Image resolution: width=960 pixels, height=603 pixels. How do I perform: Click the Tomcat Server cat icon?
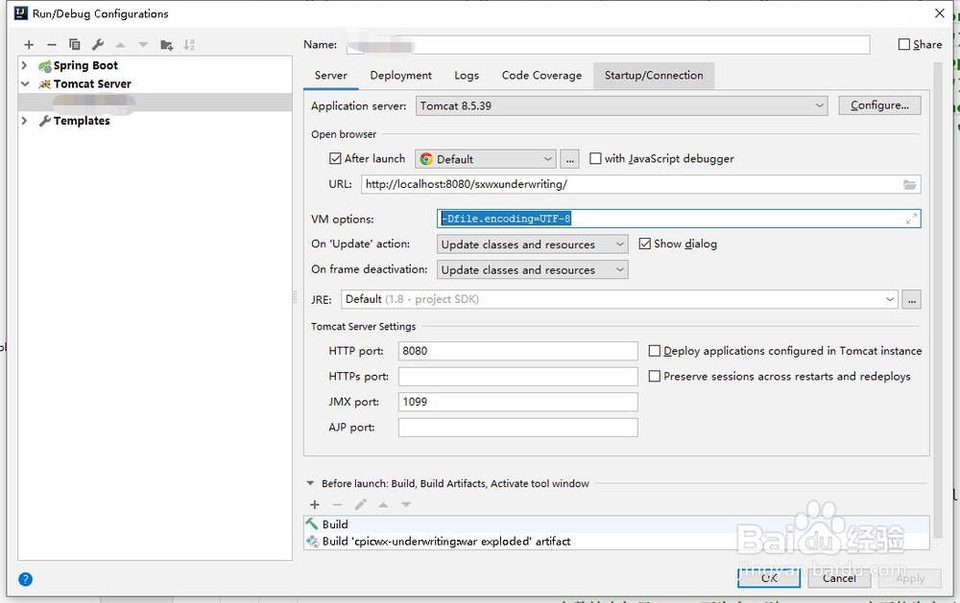pos(45,84)
